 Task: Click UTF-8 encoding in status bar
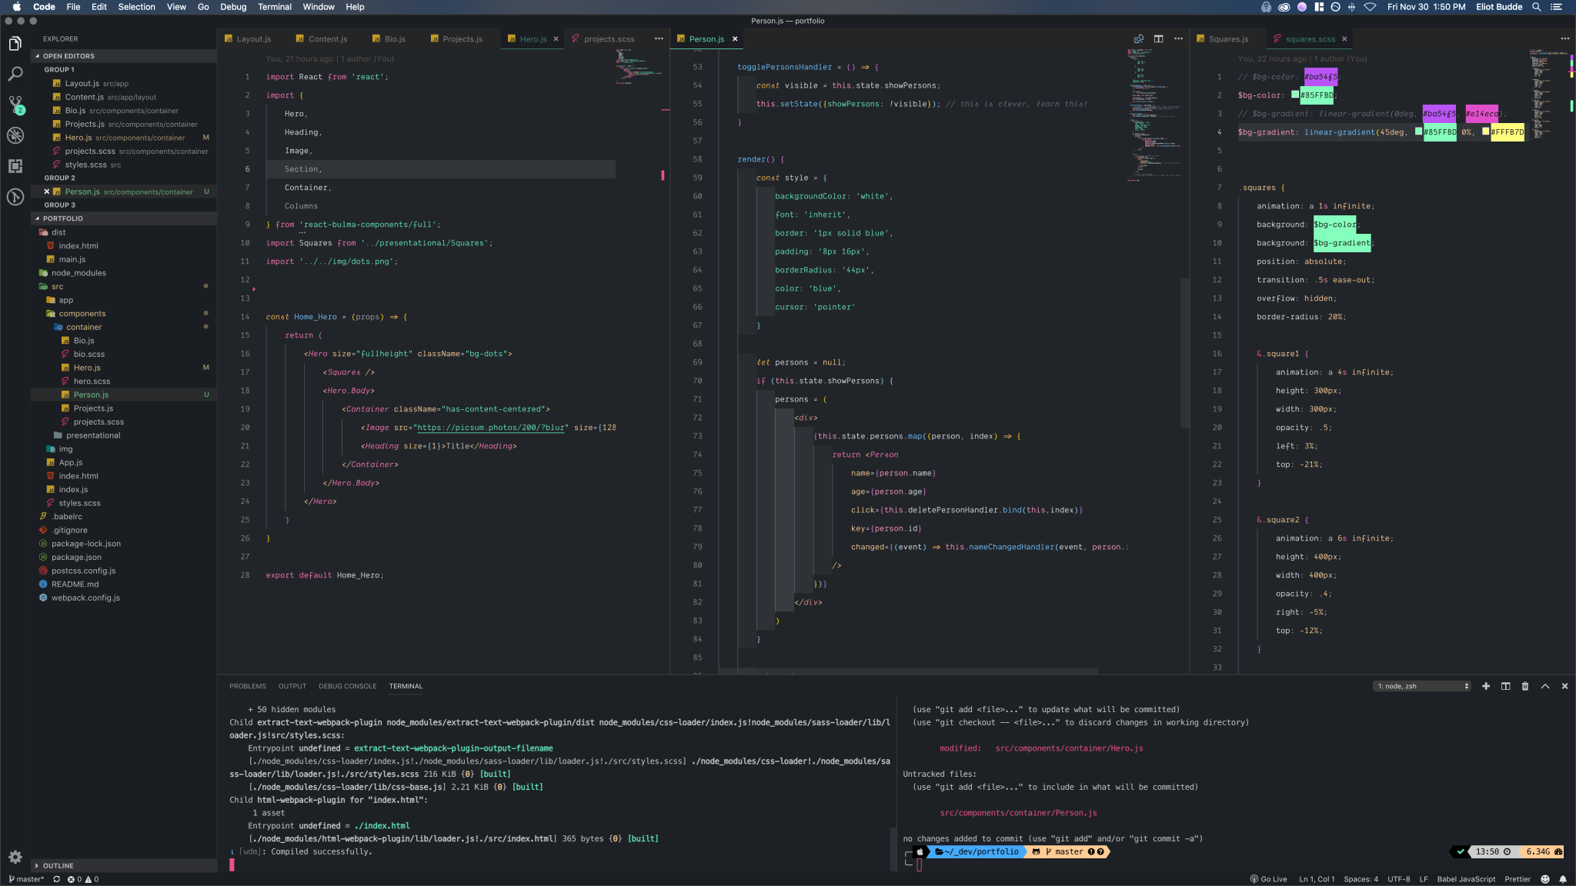pyautogui.click(x=1398, y=879)
